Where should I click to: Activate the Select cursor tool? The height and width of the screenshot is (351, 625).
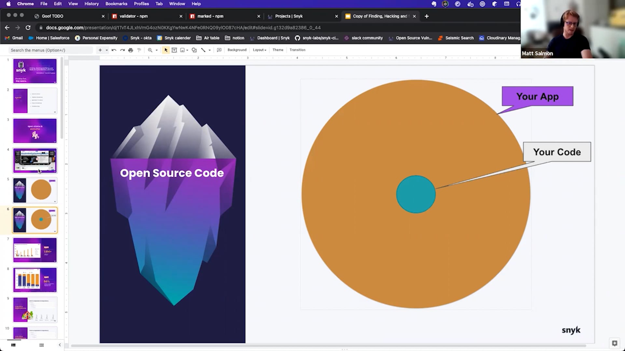(x=166, y=50)
